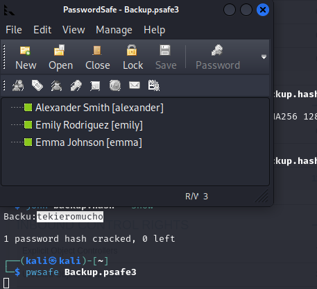
Task: Open the File menu
Action: point(14,30)
